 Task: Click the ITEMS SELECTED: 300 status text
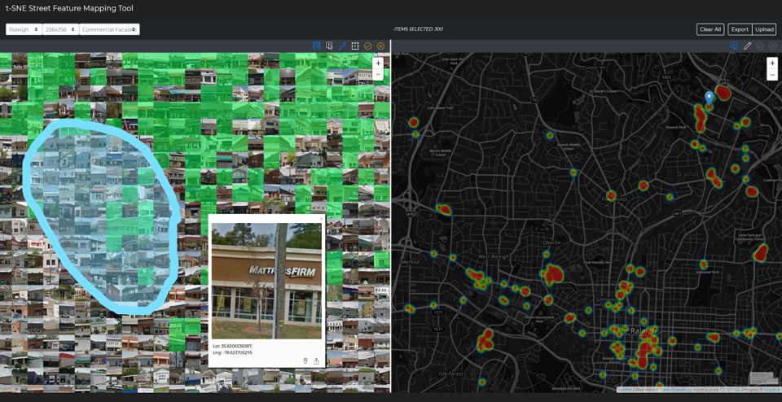point(418,29)
